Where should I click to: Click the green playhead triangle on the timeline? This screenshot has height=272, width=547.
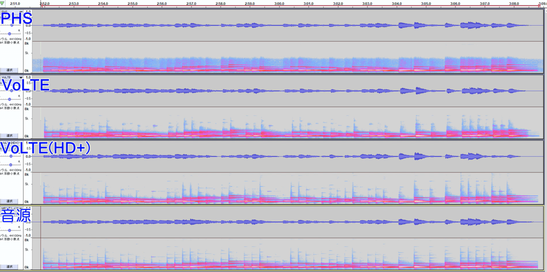3,3
